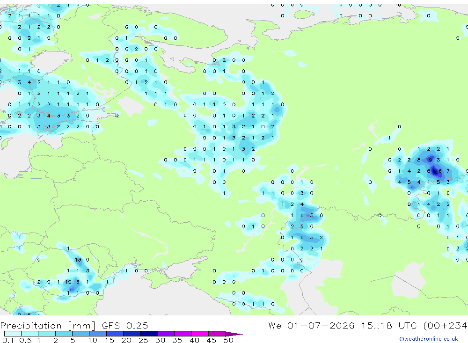The image size is (468, 343).
Task: Click the "20" legend scale label
Action: 126,340
